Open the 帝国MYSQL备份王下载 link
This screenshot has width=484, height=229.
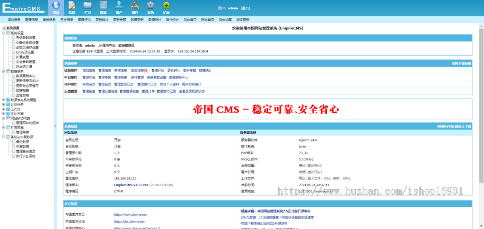pyautogui.click(x=454, y=126)
